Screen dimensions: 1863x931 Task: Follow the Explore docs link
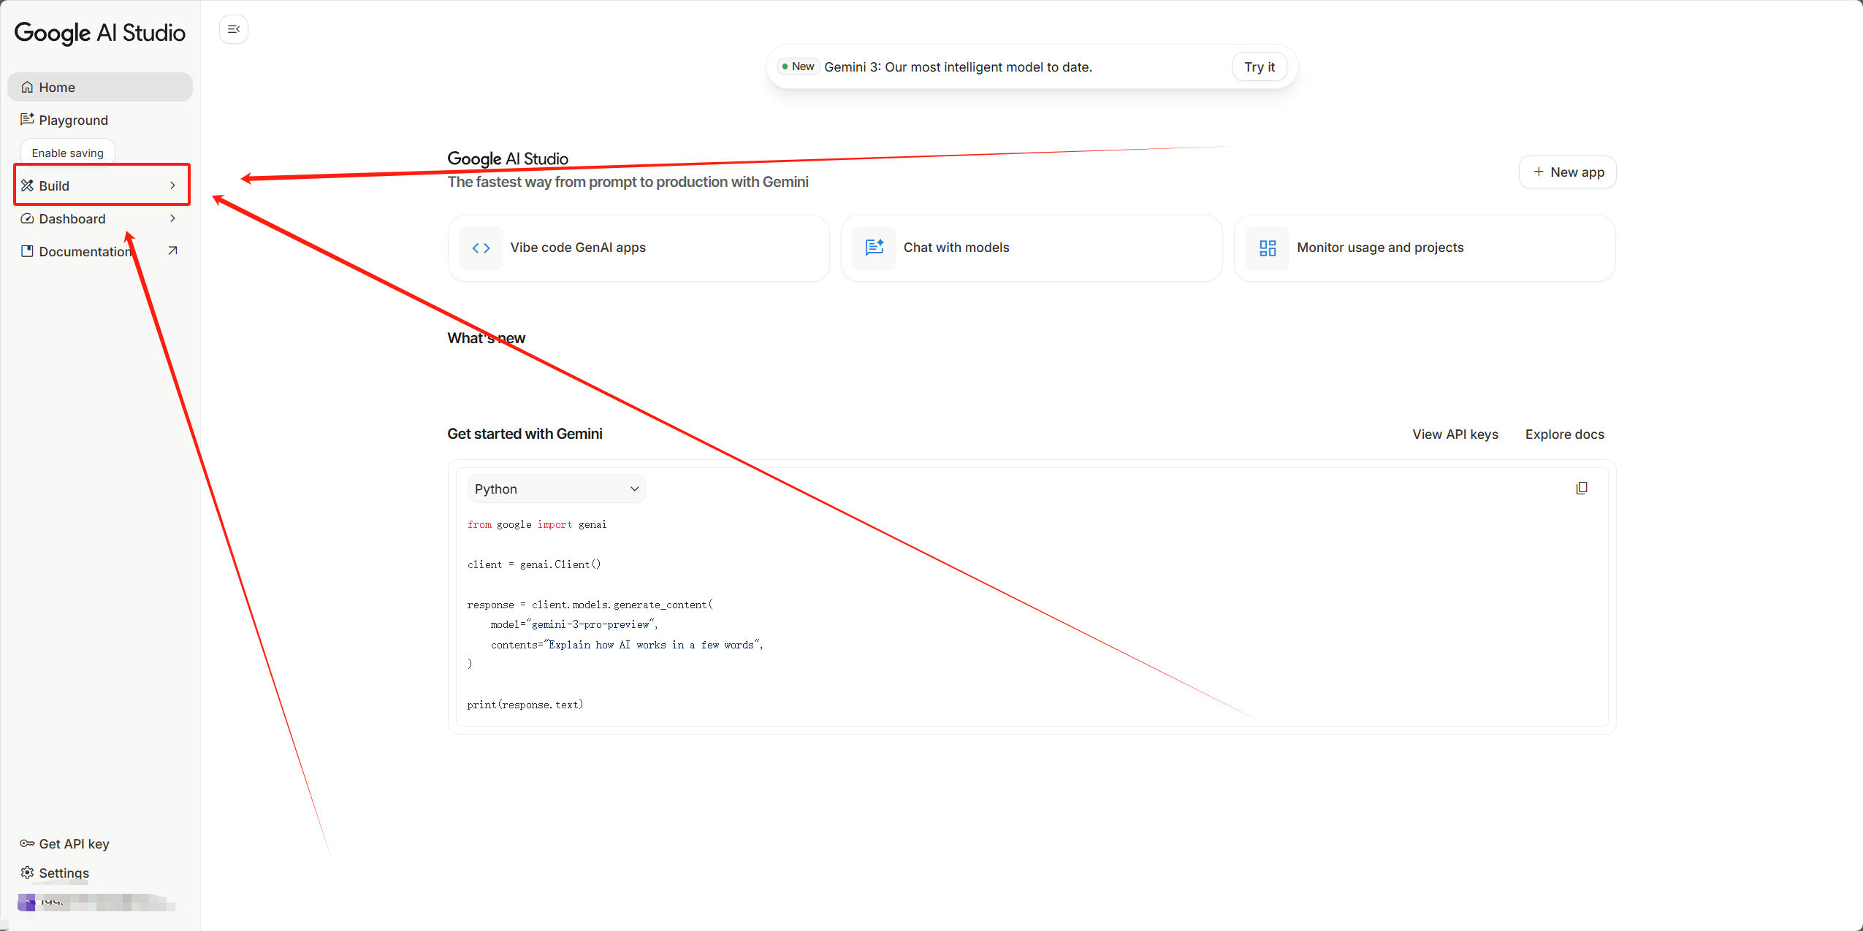tap(1564, 434)
